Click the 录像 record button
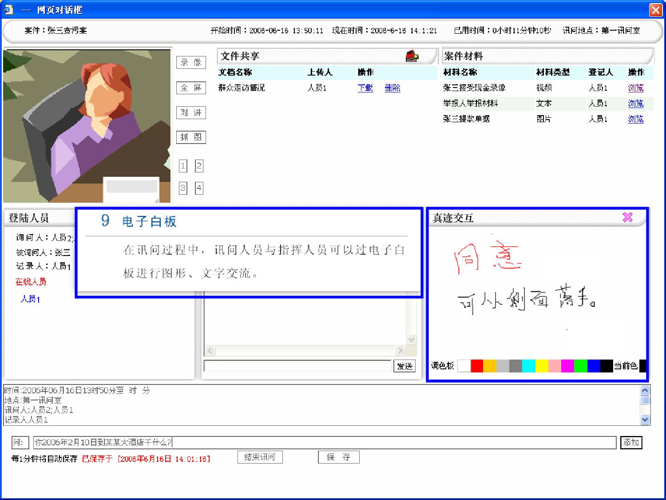 coord(191,62)
